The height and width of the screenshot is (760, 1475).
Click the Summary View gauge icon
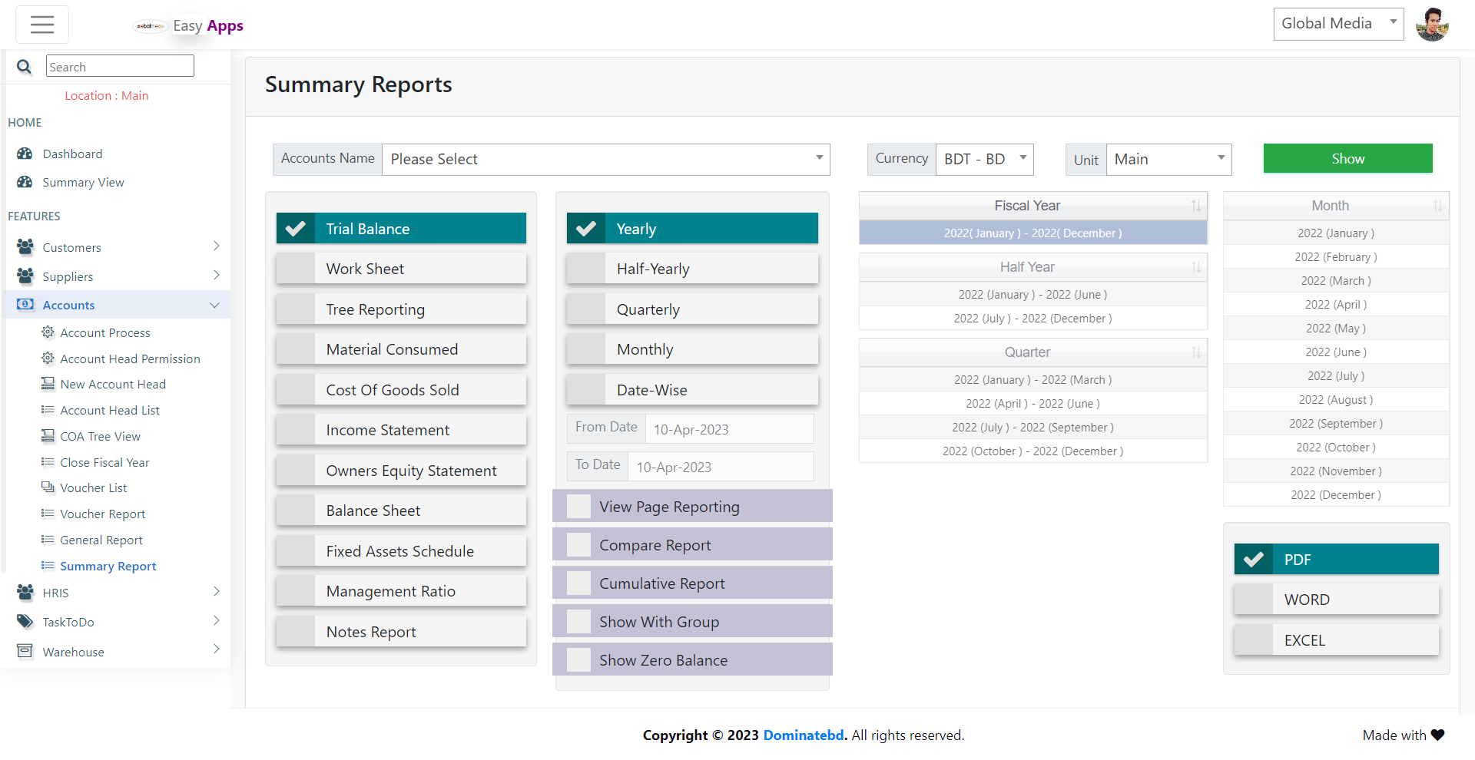25,182
